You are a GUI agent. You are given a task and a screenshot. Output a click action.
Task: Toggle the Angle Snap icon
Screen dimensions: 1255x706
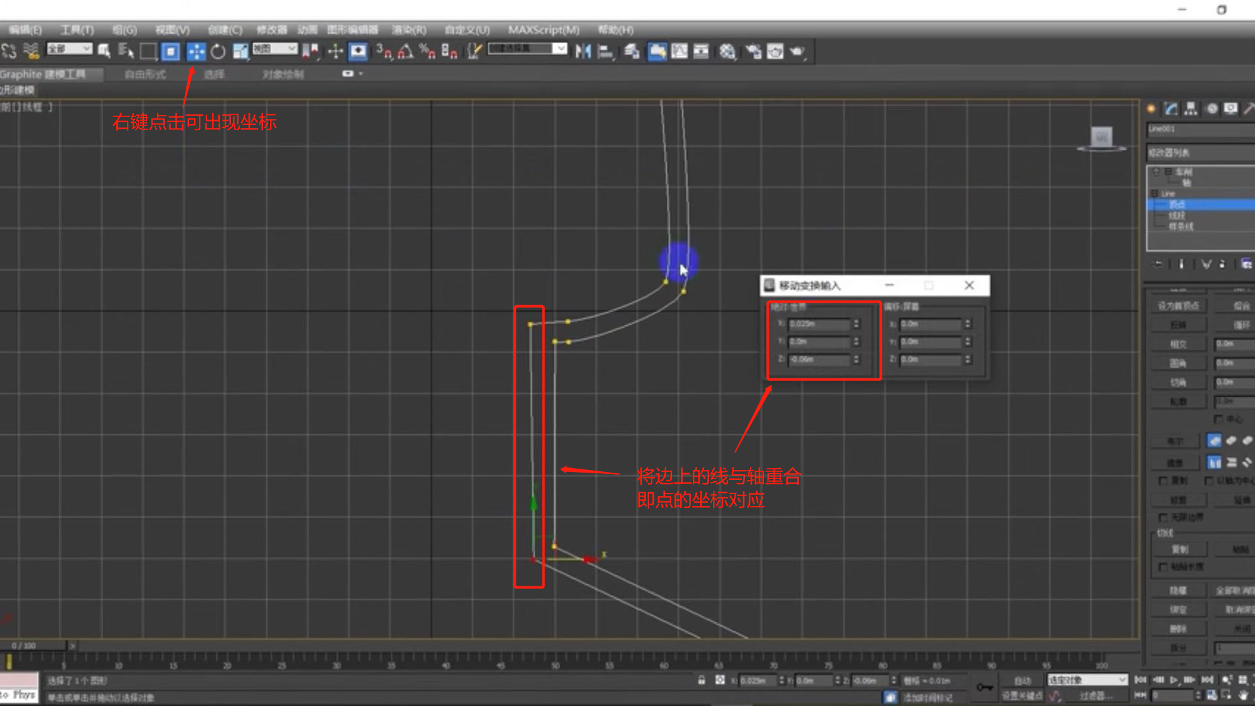click(405, 52)
